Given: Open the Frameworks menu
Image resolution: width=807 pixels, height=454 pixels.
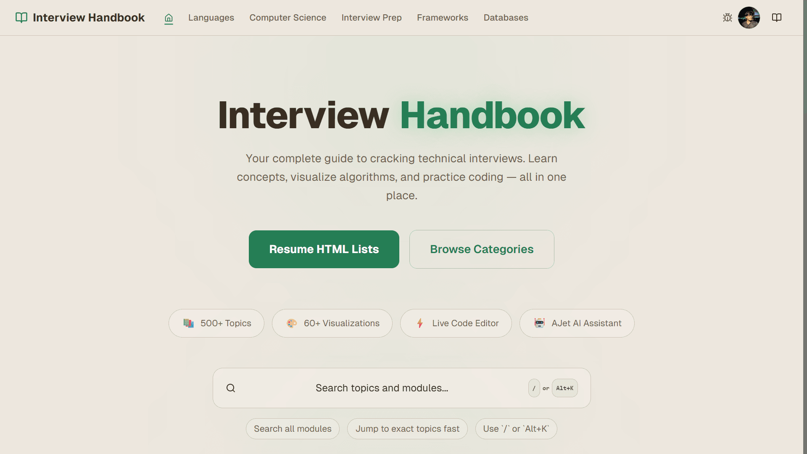Looking at the screenshot, I should (443, 18).
